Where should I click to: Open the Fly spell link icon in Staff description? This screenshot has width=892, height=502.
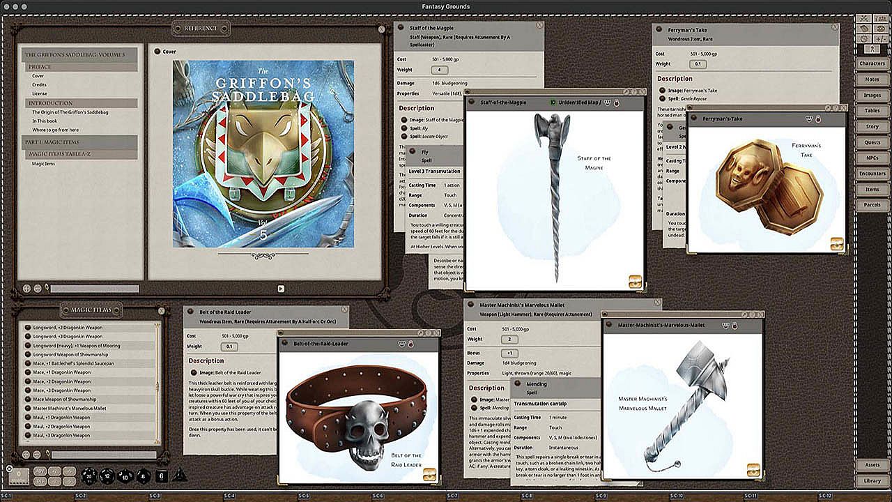tap(403, 130)
